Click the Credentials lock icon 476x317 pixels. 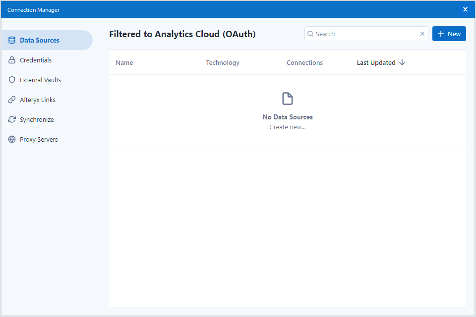pos(12,60)
